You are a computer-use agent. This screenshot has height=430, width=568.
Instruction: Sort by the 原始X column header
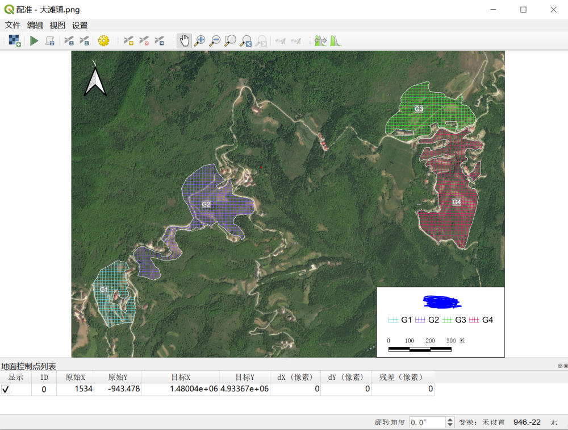75,377
